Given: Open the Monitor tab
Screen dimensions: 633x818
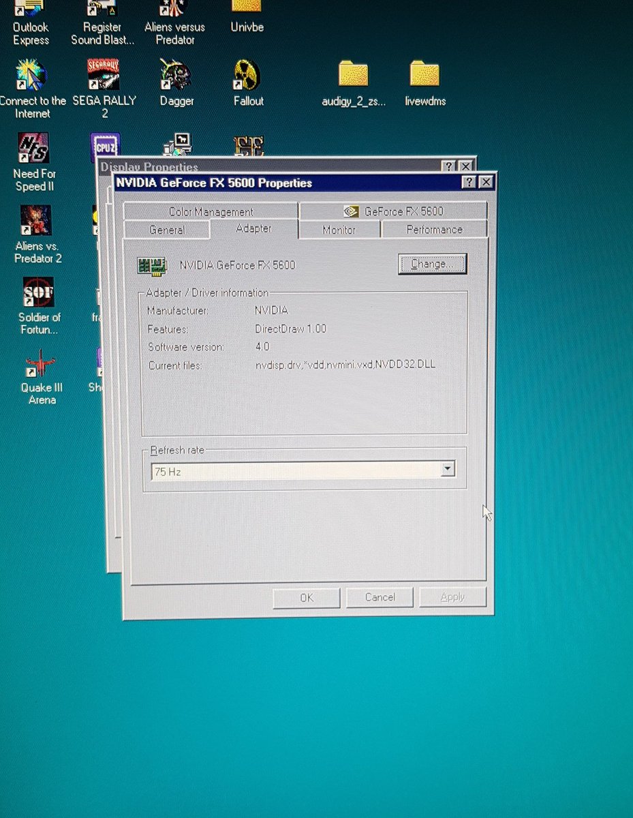Looking at the screenshot, I should pyautogui.click(x=339, y=230).
